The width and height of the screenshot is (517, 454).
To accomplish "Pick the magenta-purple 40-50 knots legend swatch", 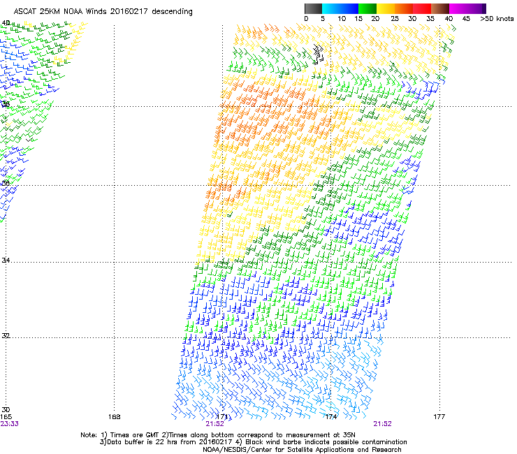I will (x=467, y=8).
